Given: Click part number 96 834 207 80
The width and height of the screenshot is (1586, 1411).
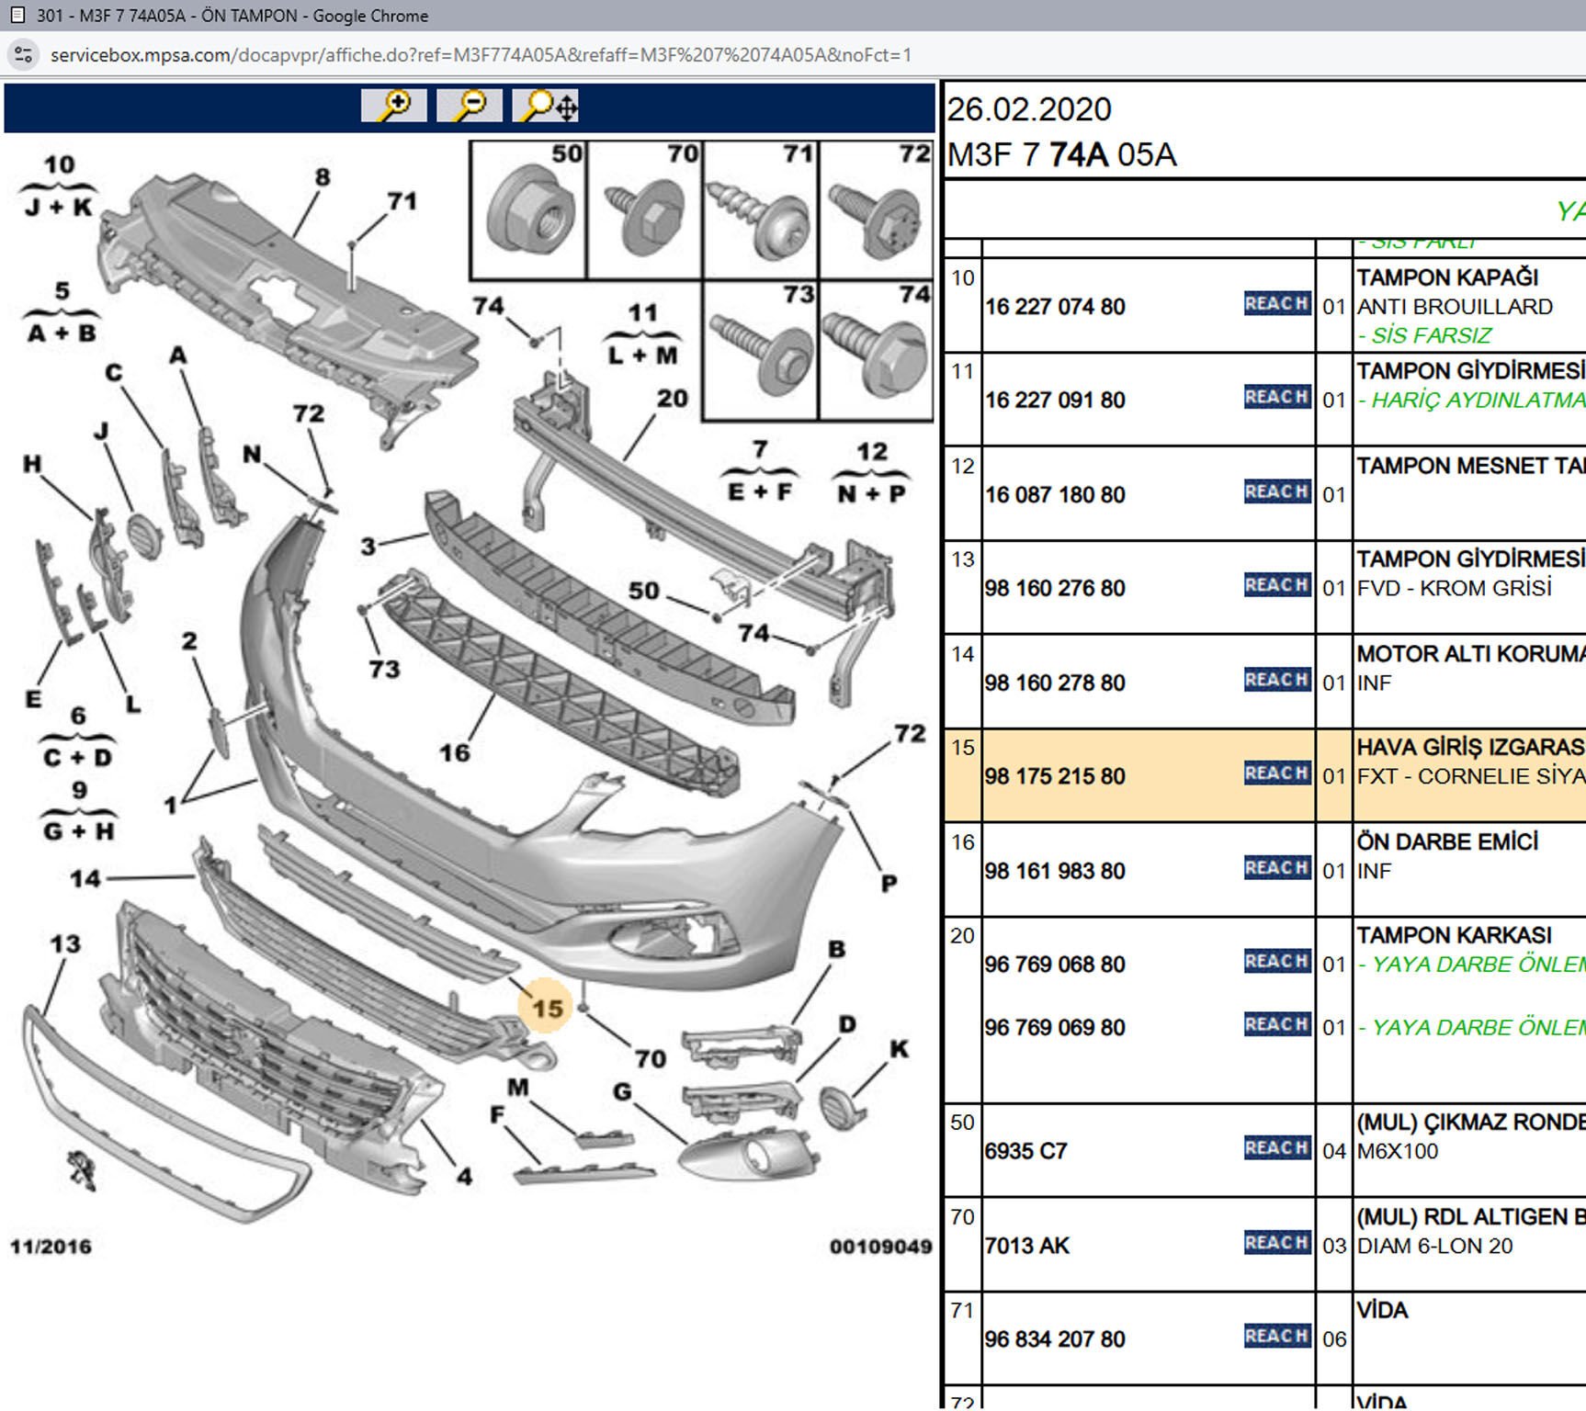Looking at the screenshot, I should click(x=1054, y=1339).
